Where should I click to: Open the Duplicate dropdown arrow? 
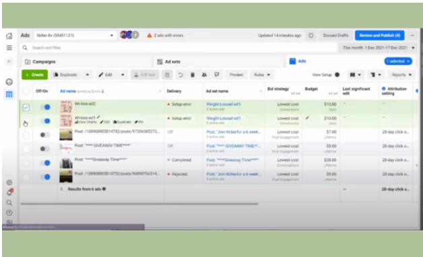pyautogui.click(x=87, y=75)
